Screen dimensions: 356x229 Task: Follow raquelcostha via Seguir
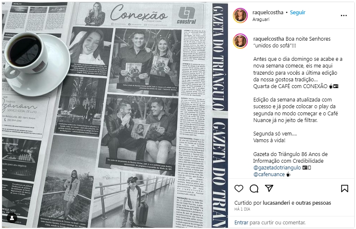click(298, 13)
